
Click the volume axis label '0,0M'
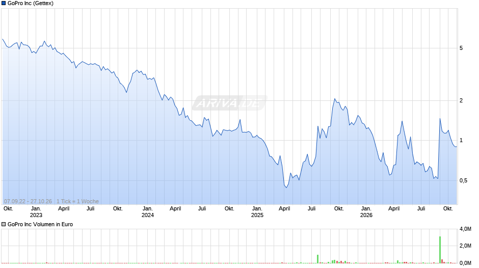(466, 263)
